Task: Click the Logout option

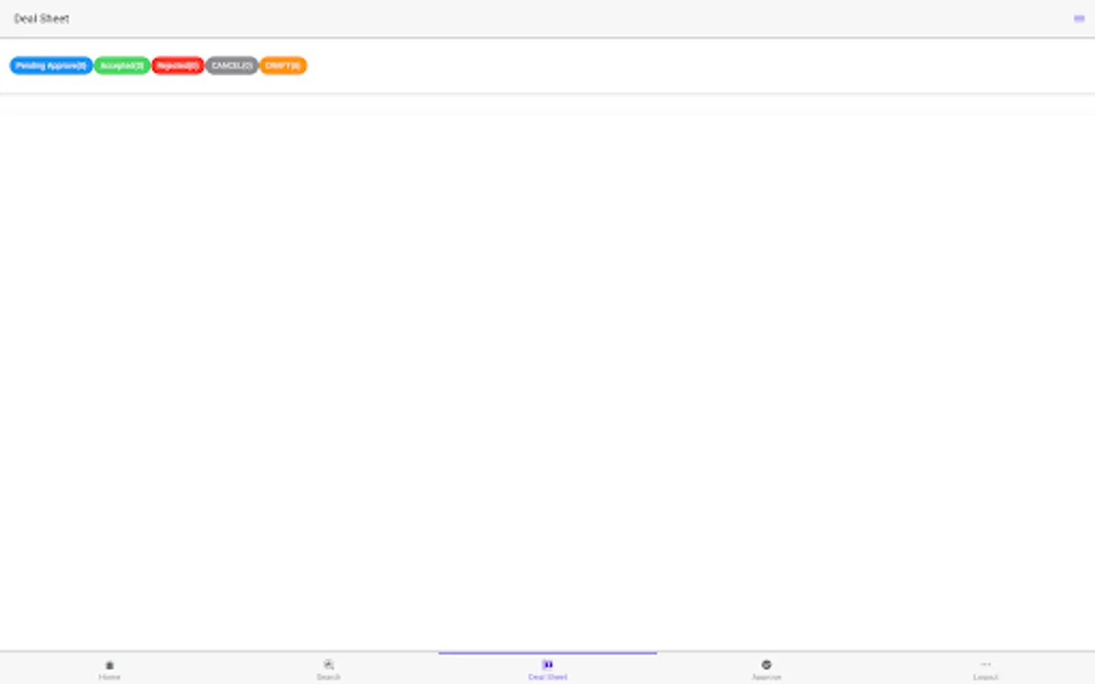Action: tap(985, 670)
